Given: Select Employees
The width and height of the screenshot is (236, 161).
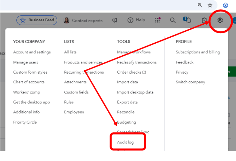Looking at the screenshot, I should pyautogui.click(x=74, y=112).
